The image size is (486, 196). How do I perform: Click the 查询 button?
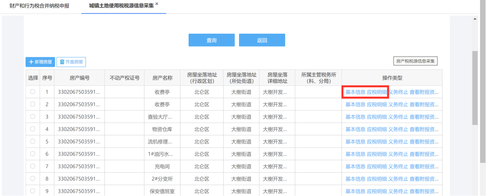[x=211, y=40]
